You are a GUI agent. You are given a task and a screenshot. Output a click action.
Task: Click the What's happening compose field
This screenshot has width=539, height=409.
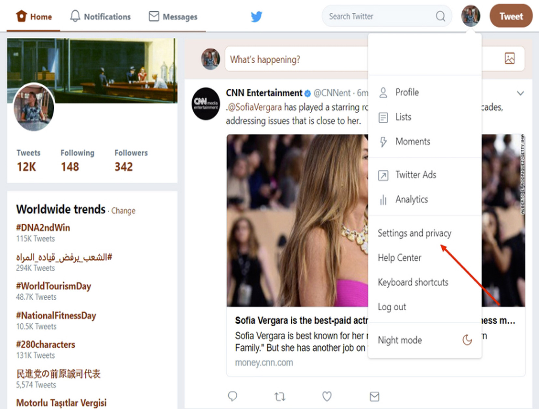(375, 59)
